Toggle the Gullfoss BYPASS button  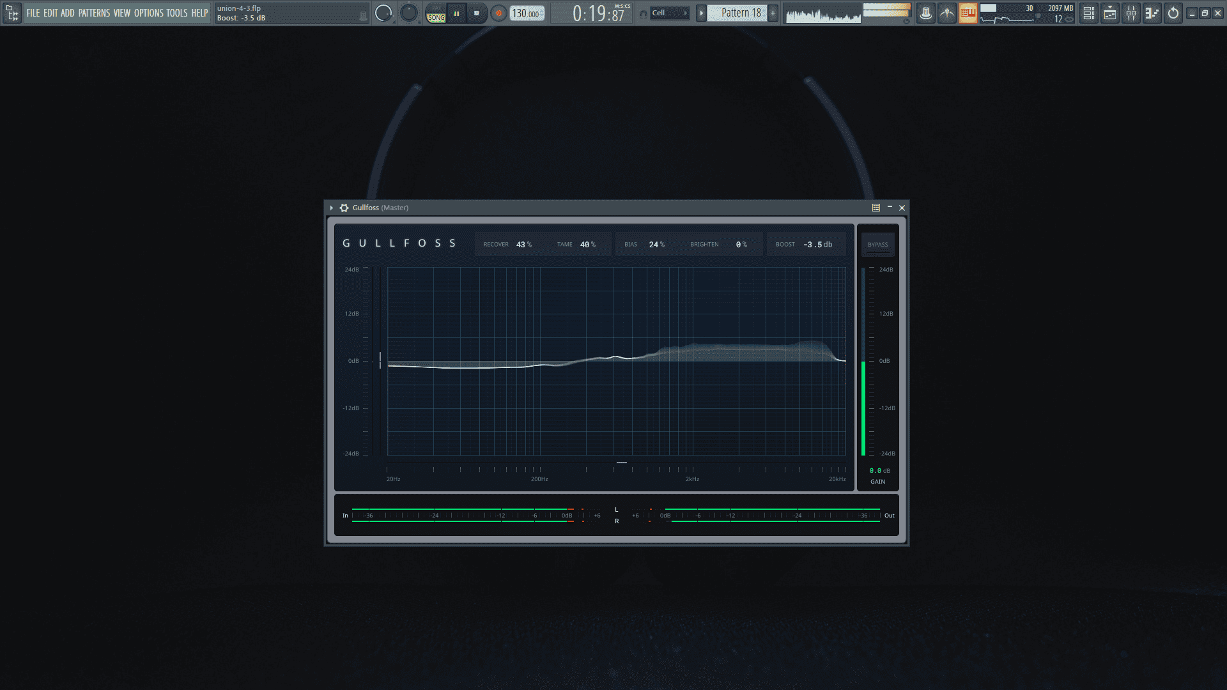click(x=878, y=245)
